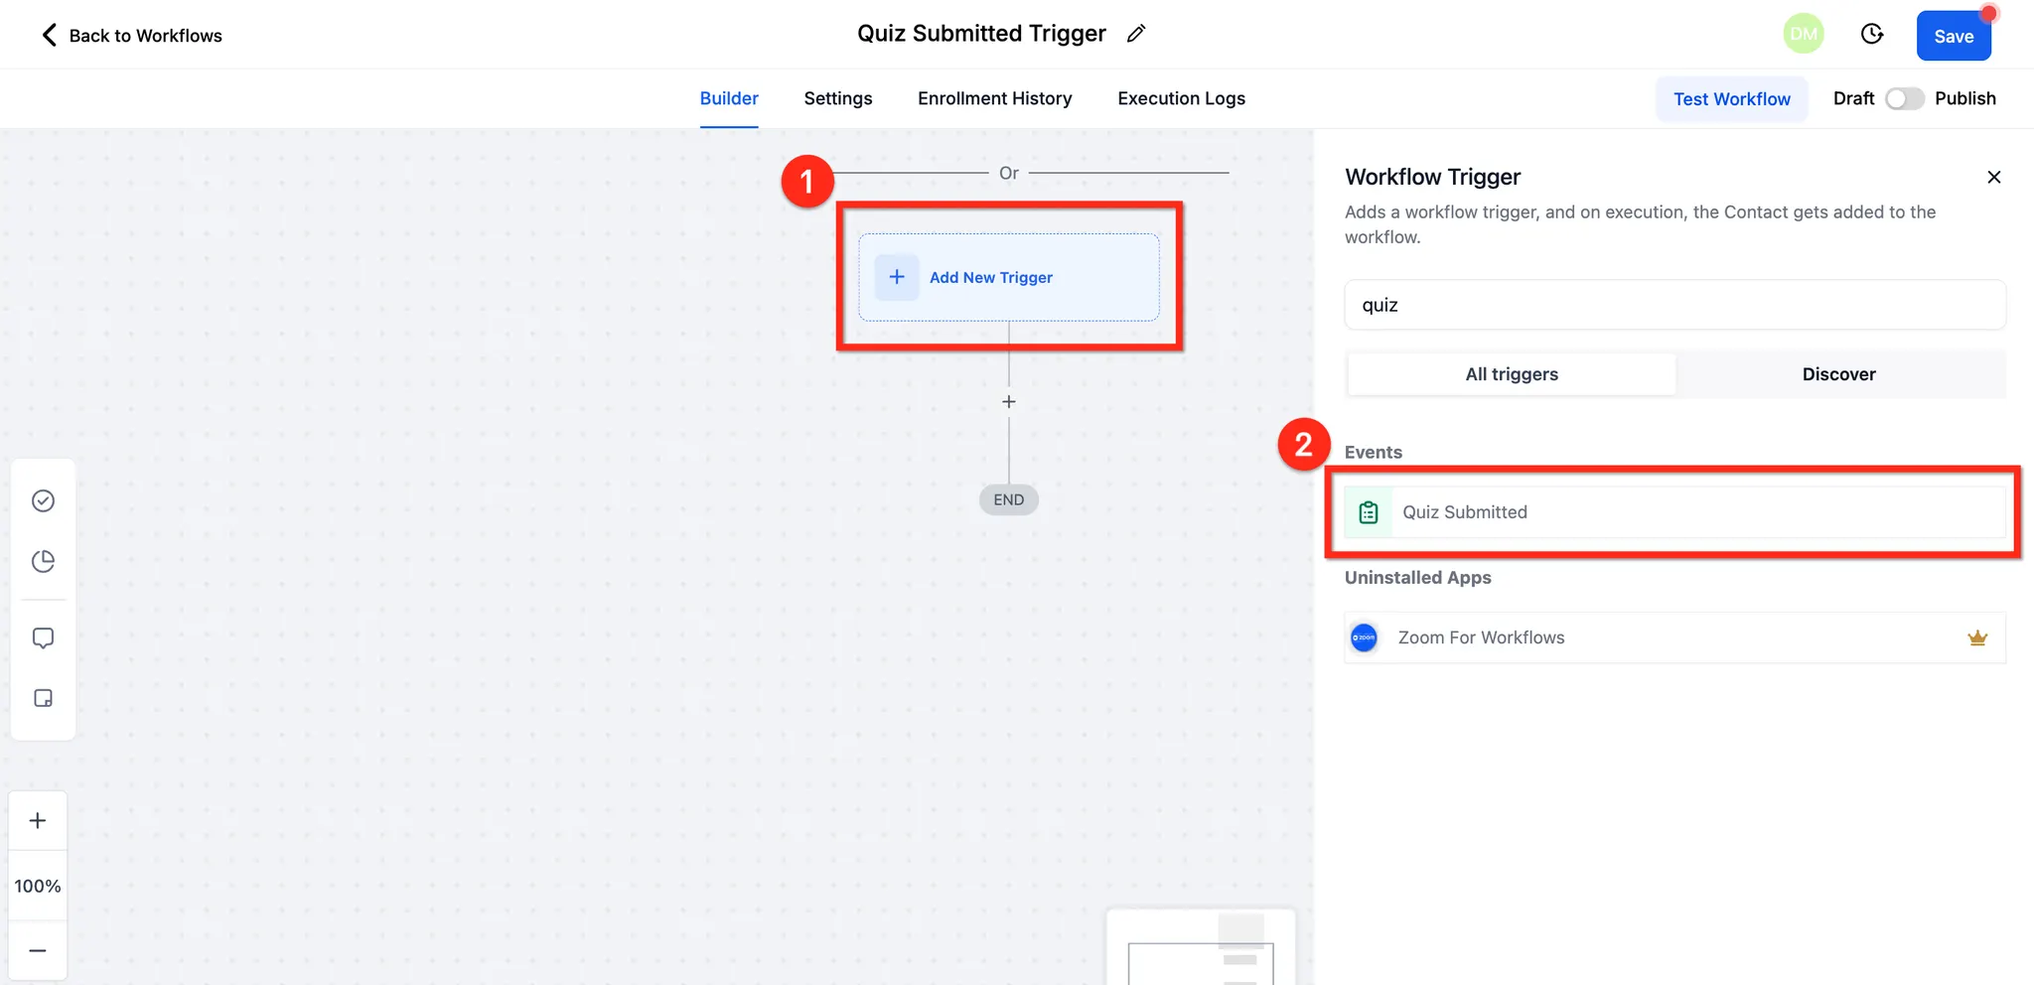
Task: Switch to the Settings tab
Action: 838,98
